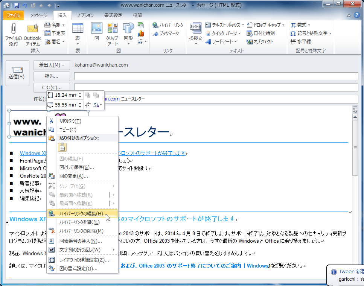Click the ハイパーリンク ribbon button

click(168, 25)
